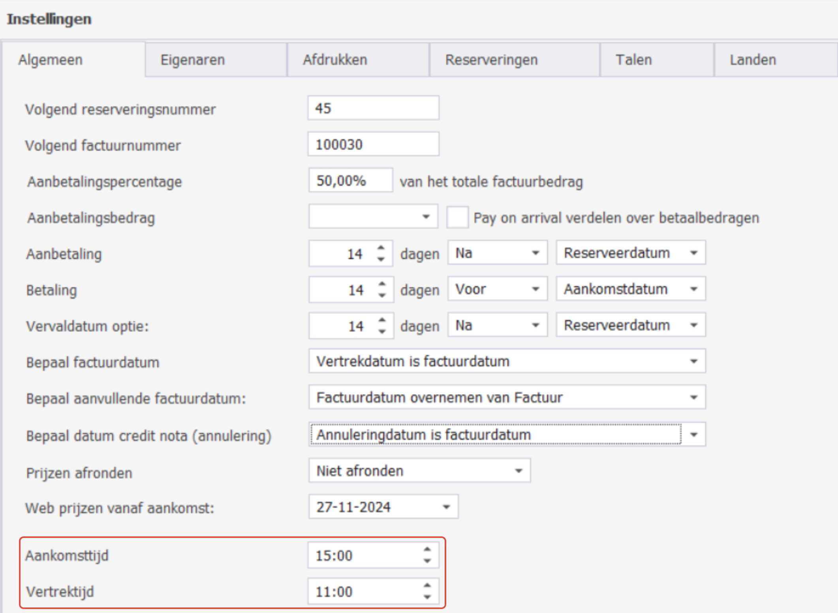Open Betaling Voor/Na dropdown
Screen dimensions: 838x613
[x=535, y=289]
